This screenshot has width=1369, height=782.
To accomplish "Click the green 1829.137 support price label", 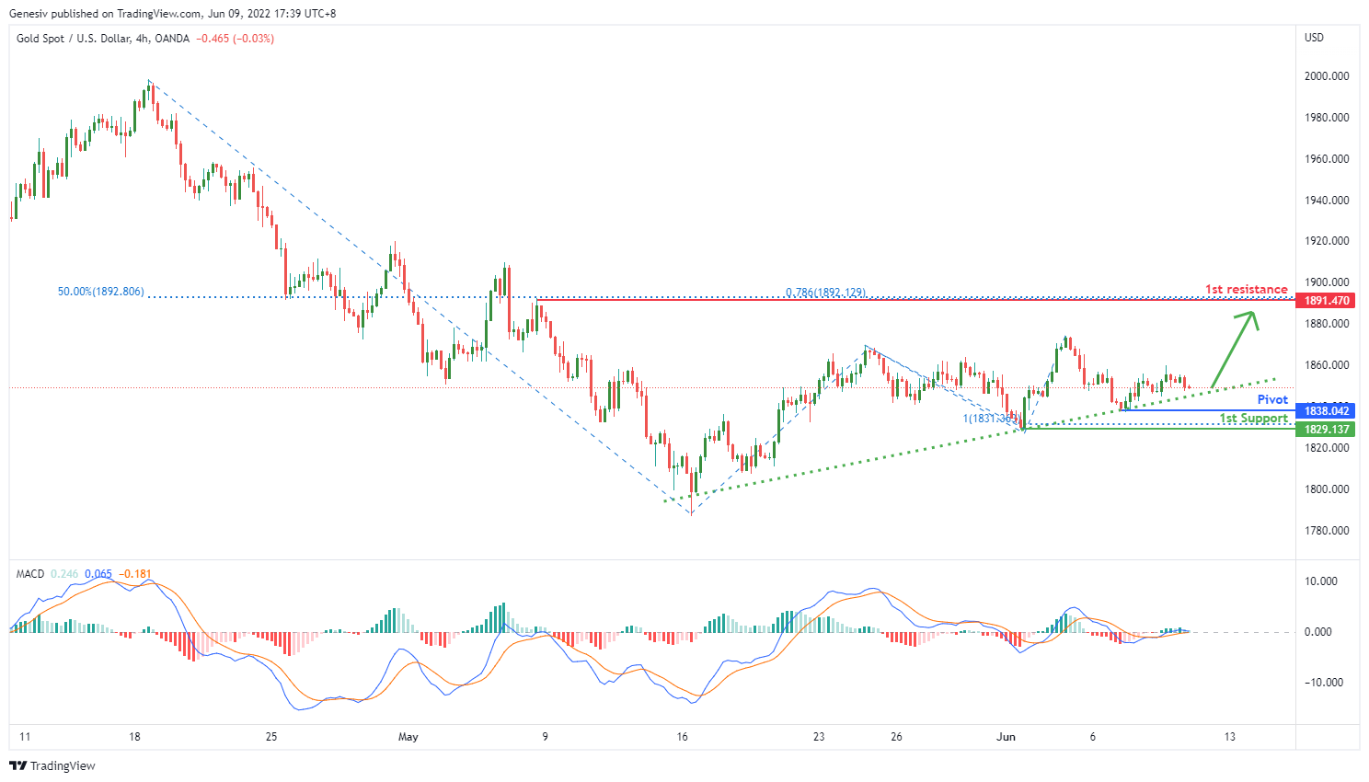I will [x=1326, y=430].
